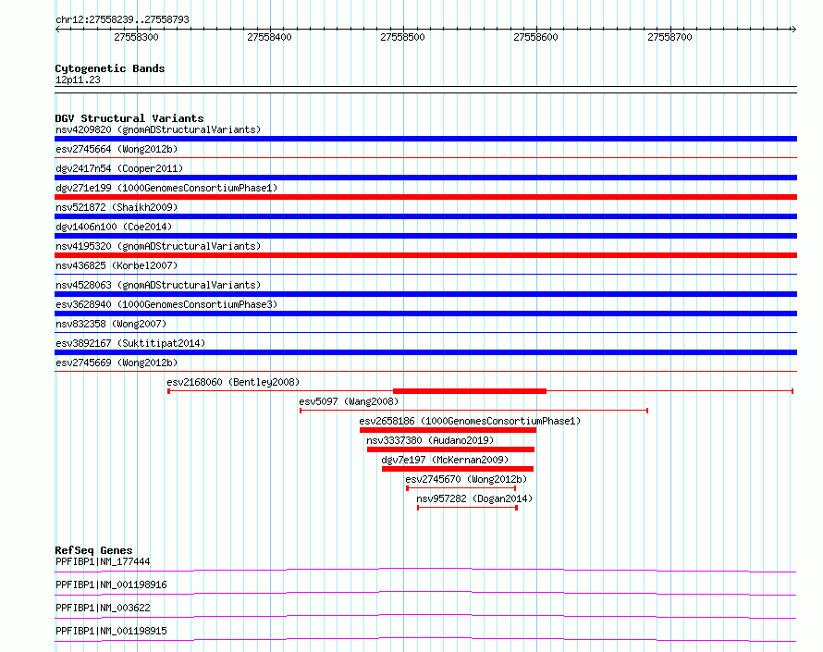Click the 12p11.23 cytogenetic band label
The image size is (823, 652).
tap(78, 80)
